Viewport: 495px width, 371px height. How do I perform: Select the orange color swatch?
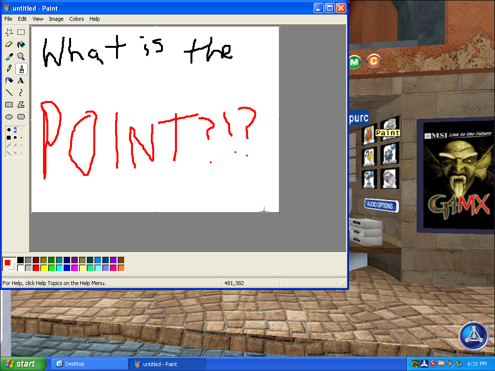(x=121, y=268)
